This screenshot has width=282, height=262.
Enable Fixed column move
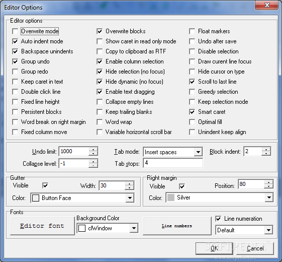click(x=15, y=133)
